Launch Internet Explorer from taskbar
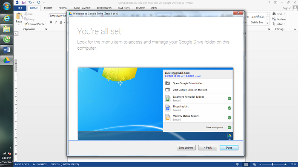The image size is (298, 167). tap(7, 18)
